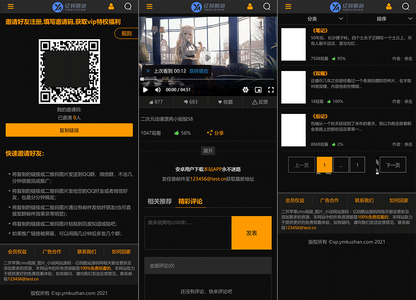Open 会员权益 on invite page footer
The height and width of the screenshot is (300, 416).
tap(17, 251)
